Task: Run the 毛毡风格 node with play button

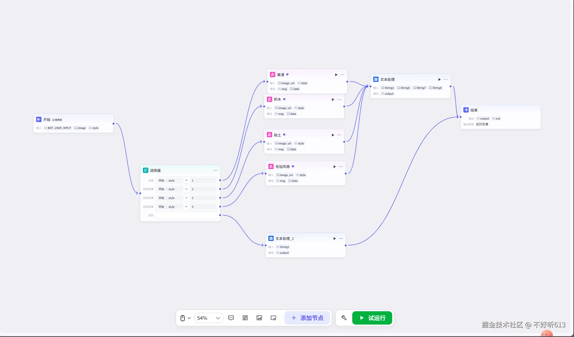Action: [335, 167]
